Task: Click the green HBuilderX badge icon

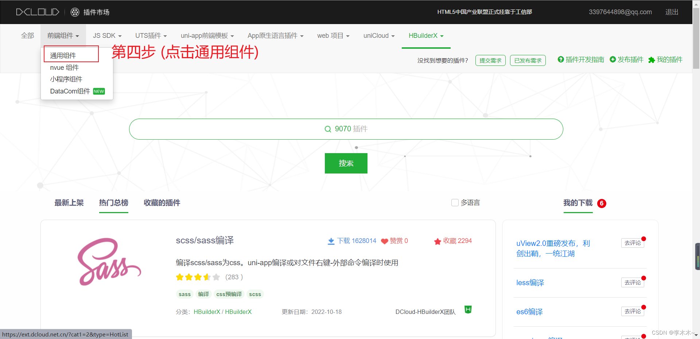Action: (x=468, y=310)
